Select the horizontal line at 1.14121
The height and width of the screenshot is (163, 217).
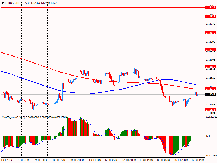(x=103, y=7)
